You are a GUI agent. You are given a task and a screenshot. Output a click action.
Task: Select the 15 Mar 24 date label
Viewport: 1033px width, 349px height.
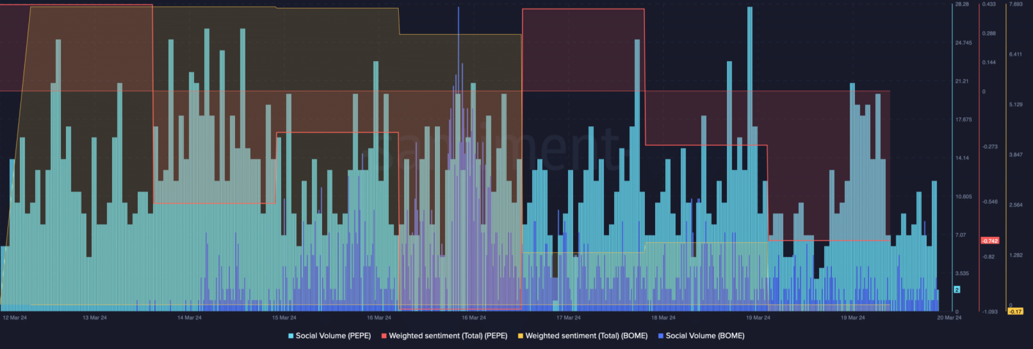284,317
